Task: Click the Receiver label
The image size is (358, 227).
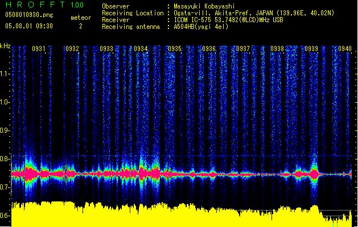Action: (116, 20)
